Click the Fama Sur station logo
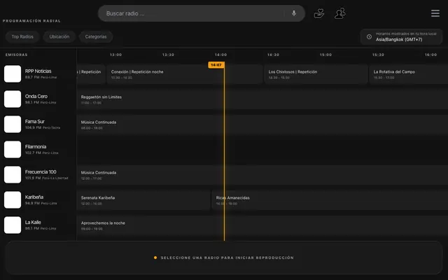 pos(13,125)
